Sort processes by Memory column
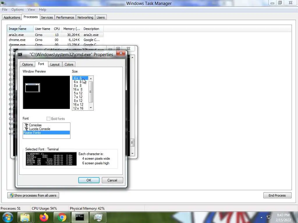 (x=72, y=29)
